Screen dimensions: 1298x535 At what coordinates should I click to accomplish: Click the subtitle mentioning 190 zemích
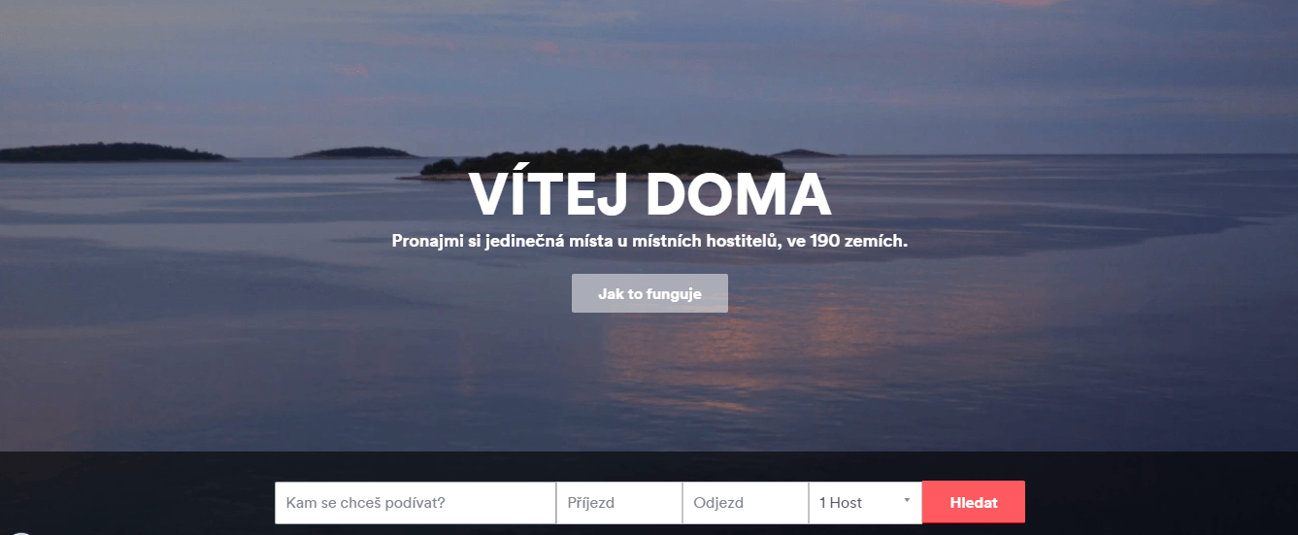click(649, 241)
